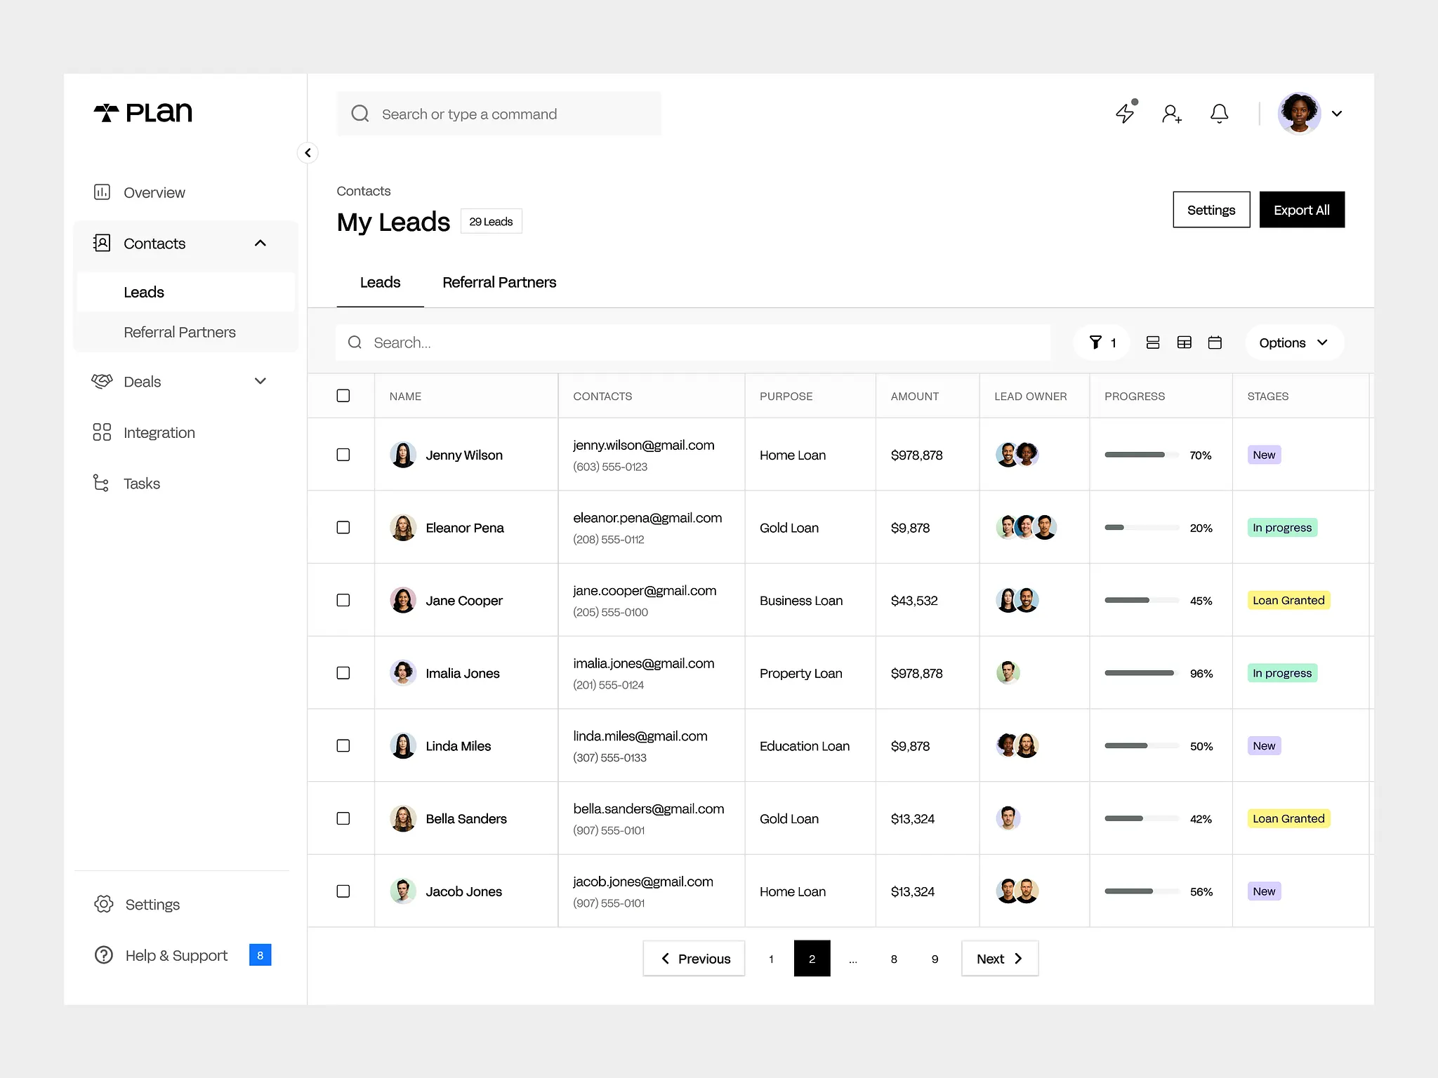Open Integration from the sidebar

(x=159, y=432)
